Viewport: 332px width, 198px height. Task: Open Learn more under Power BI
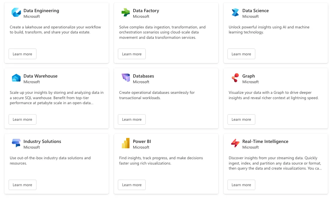(x=132, y=185)
